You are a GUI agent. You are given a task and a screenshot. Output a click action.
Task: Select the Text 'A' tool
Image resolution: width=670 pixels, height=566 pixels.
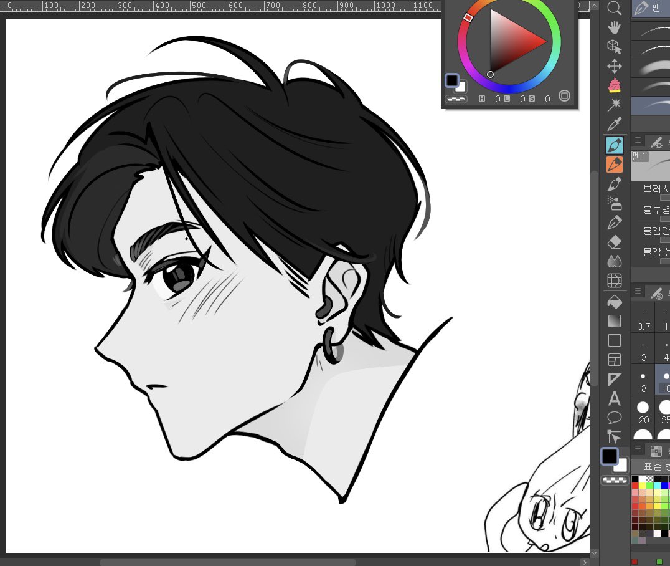coord(614,398)
